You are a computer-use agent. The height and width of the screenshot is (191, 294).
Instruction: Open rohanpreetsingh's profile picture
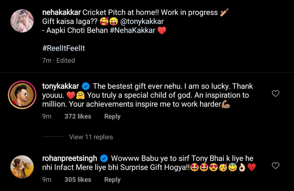[22, 167]
